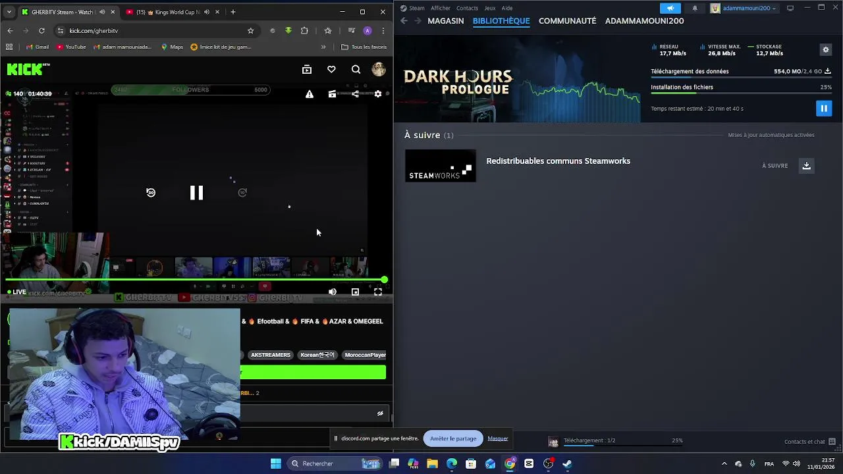843x474 pixels.
Task: Open the tab search dropdown arrow
Action: point(9,12)
